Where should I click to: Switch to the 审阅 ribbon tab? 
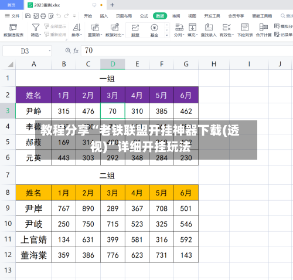pos(176,16)
